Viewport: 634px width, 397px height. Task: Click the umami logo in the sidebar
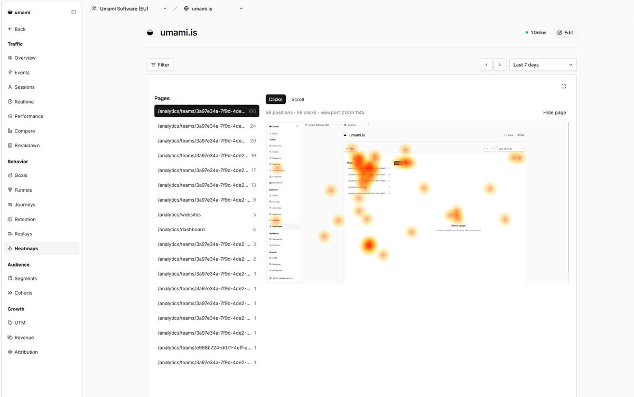coord(18,12)
